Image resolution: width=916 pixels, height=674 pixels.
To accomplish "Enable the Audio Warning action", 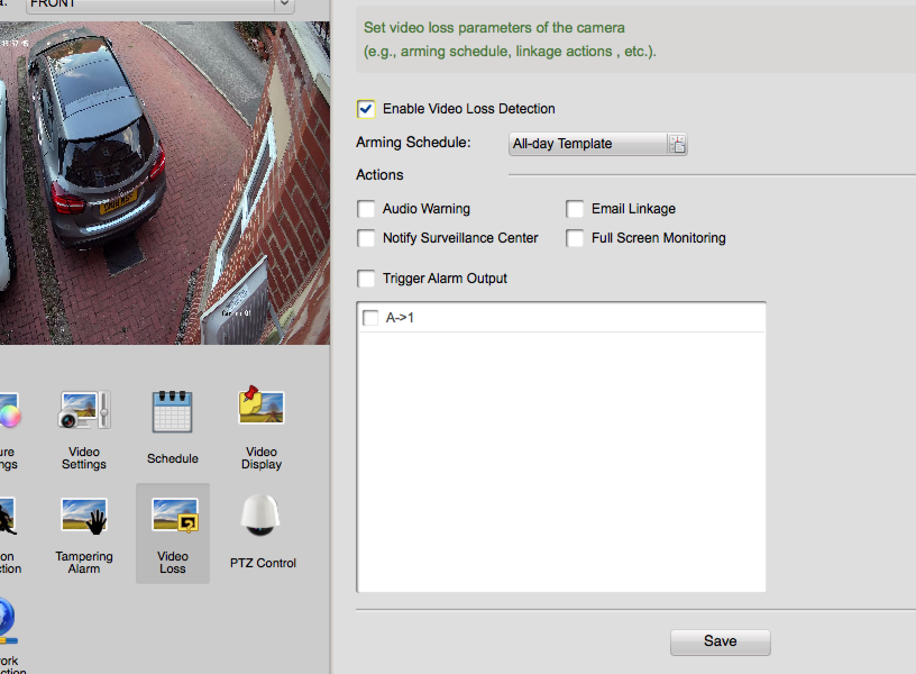I will click(x=366, y=209).
